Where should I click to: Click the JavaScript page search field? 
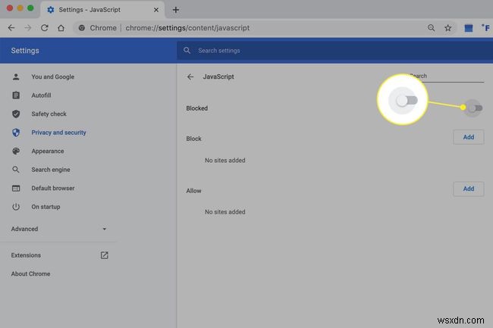pos(447,77)
